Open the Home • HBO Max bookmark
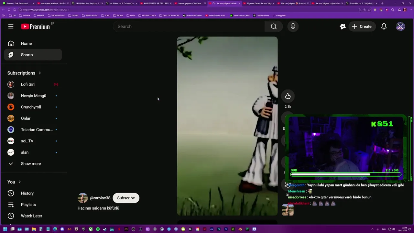The width and height of the screenshot is (414, 233). point(192,16)
